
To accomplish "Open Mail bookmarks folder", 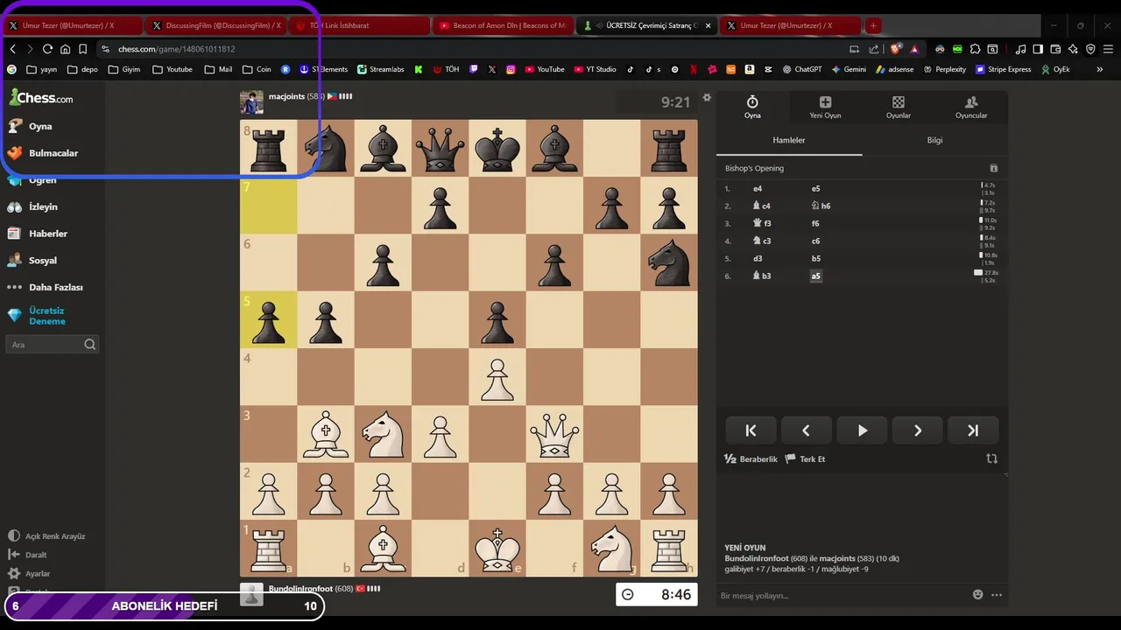I will (x=218, y=69).
